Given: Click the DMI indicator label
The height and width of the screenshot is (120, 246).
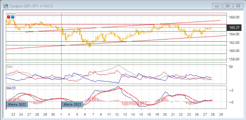Looking at the screenshot, I should tap(9, 67).
